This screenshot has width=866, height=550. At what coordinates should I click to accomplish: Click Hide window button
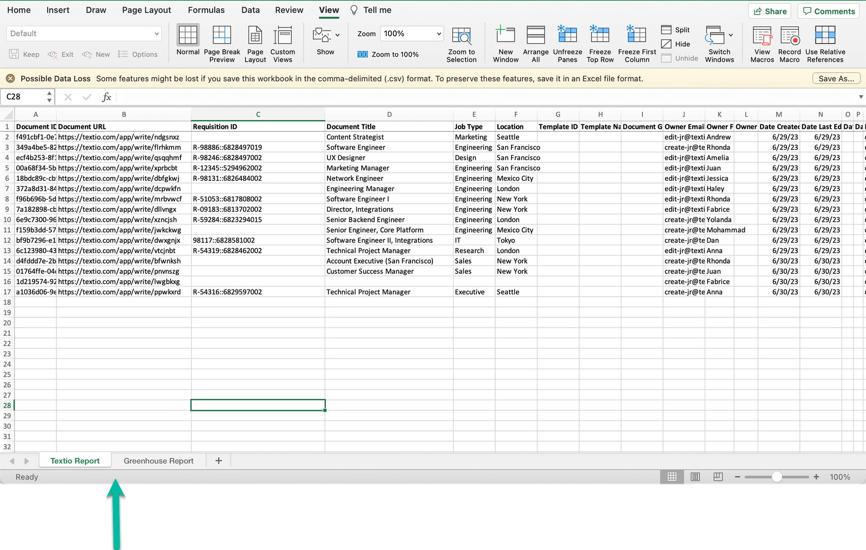(x=675, y=44)
